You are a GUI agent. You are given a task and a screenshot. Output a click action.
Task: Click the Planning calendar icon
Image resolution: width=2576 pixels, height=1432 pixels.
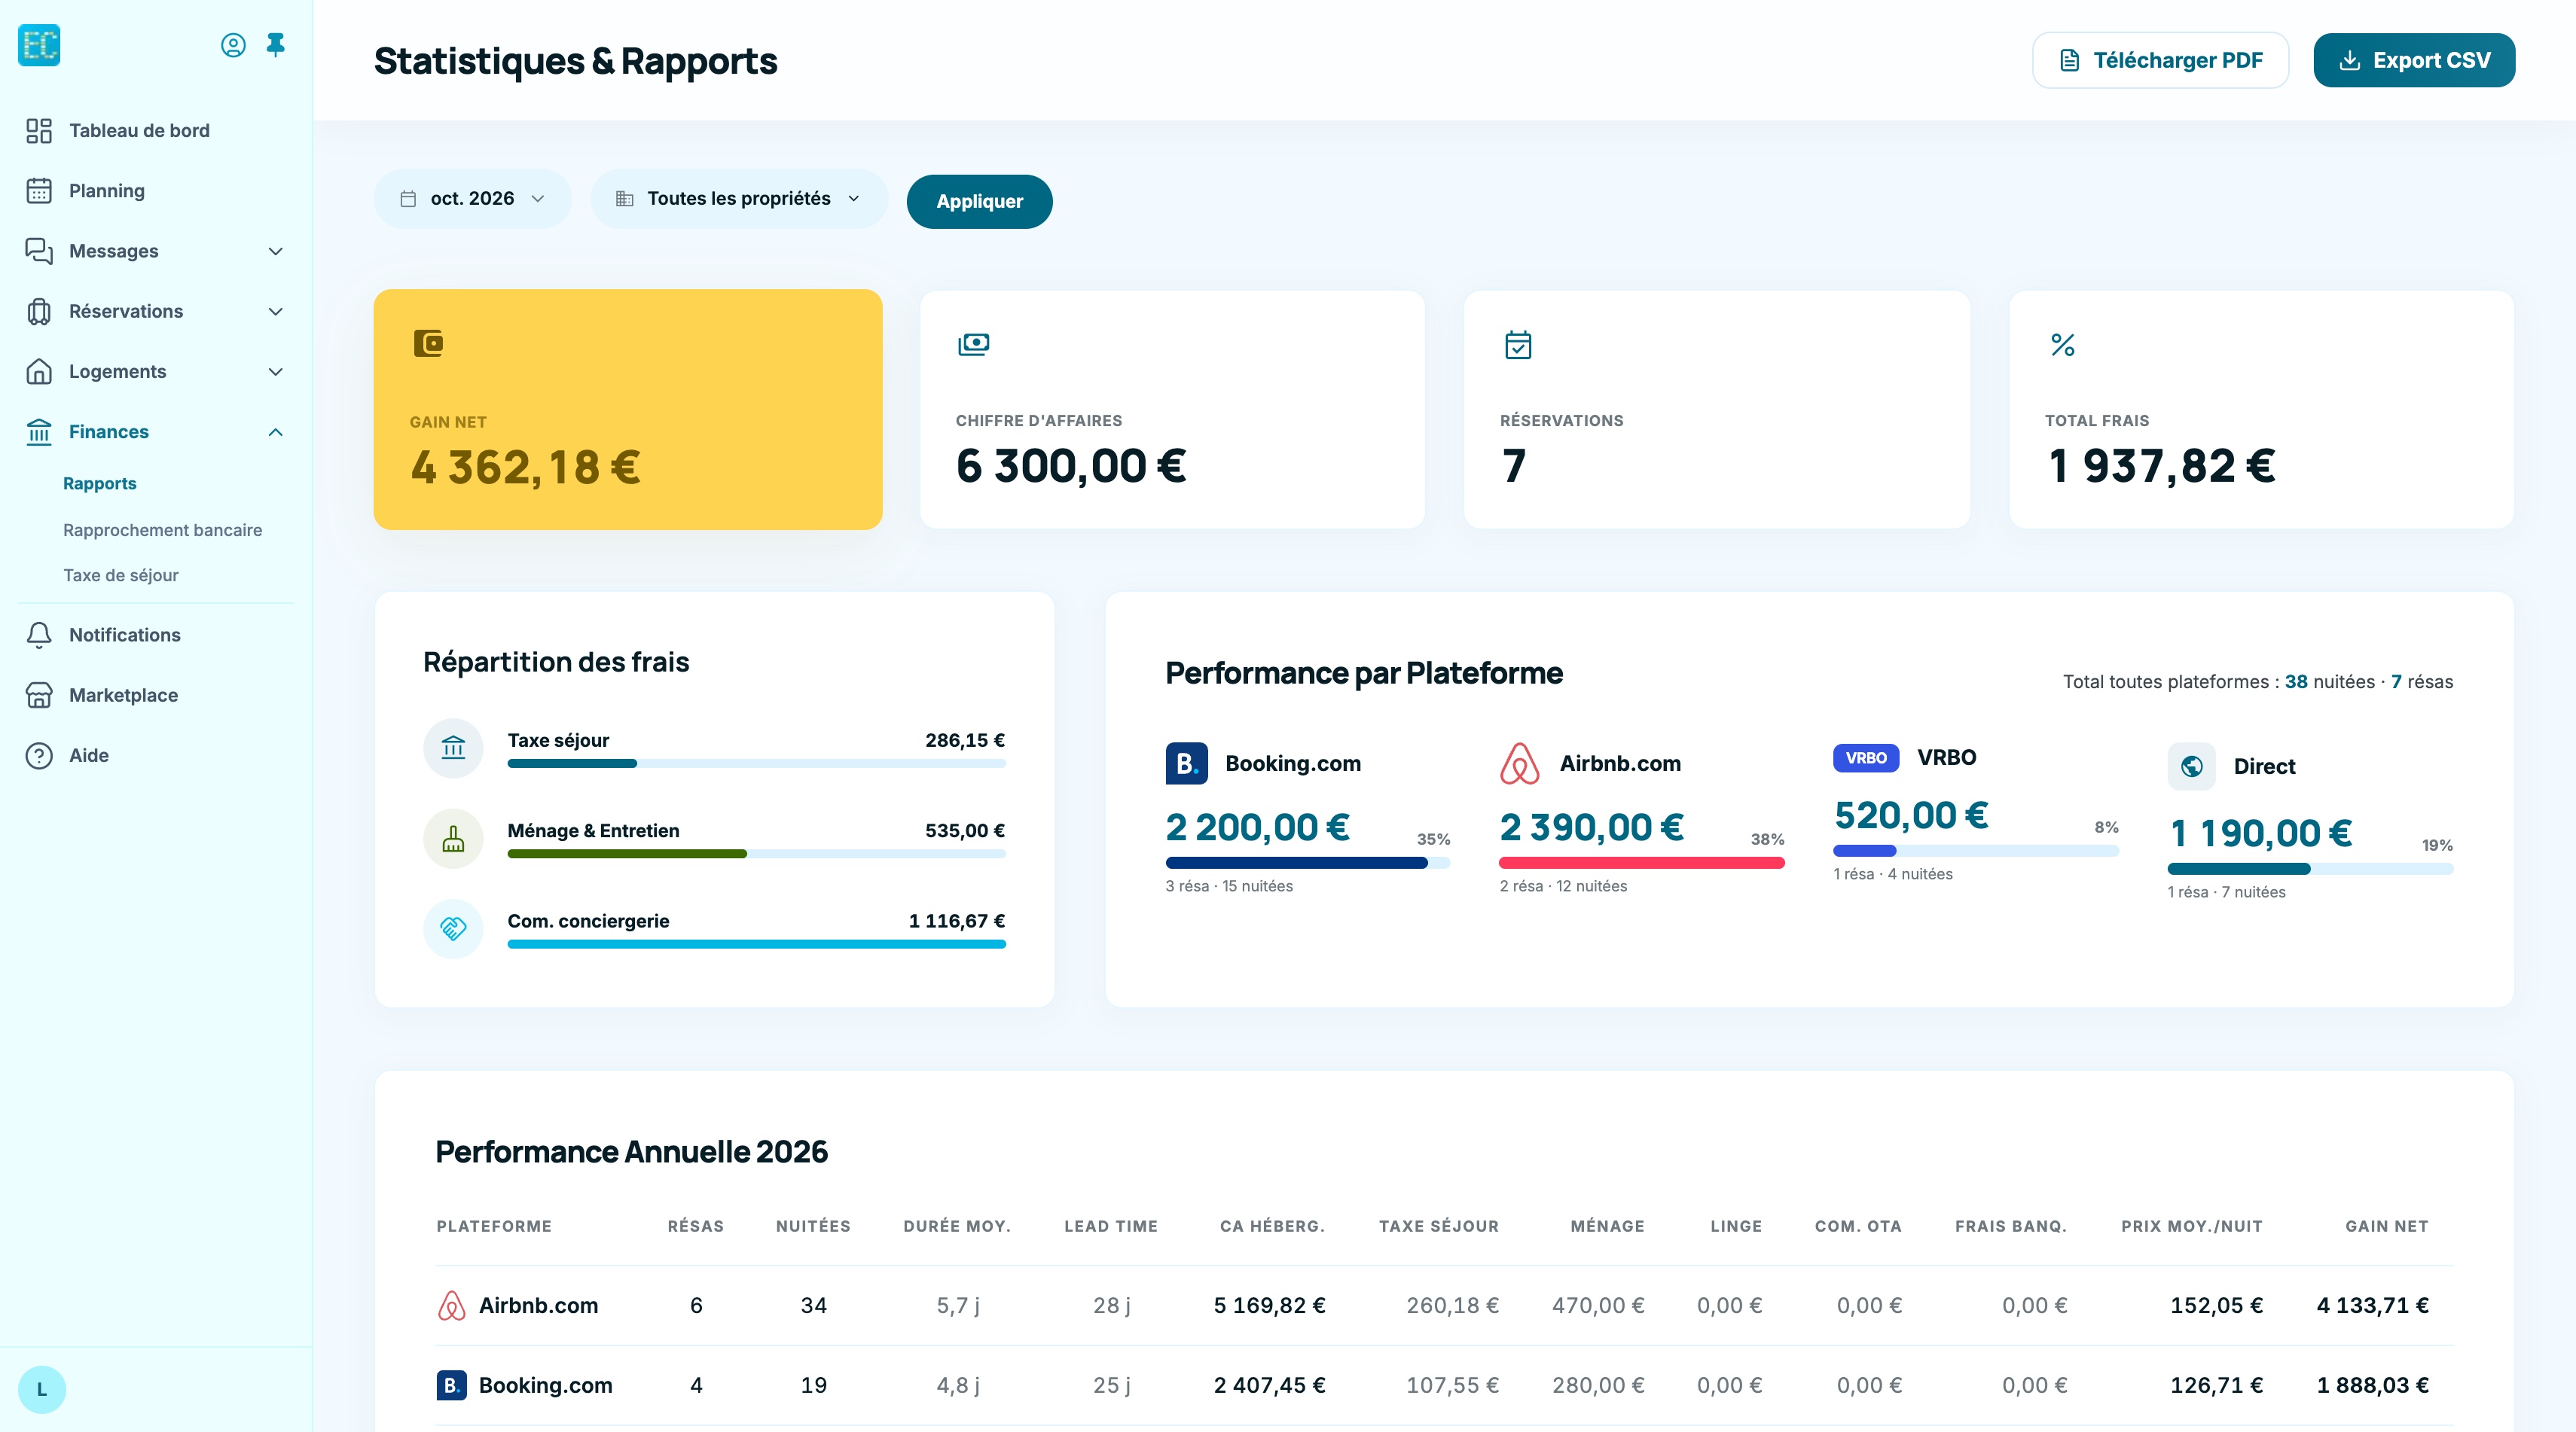click(39, 191)
